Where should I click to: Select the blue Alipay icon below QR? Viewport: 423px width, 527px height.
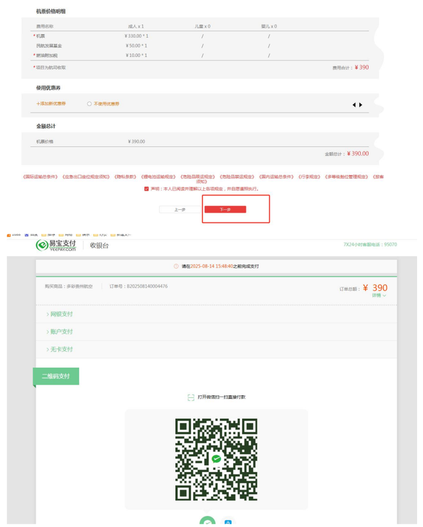228,521
